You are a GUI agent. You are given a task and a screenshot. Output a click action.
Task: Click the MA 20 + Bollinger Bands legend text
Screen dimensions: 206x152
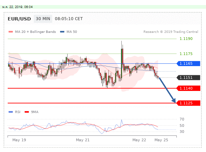[x=35, y=32]
